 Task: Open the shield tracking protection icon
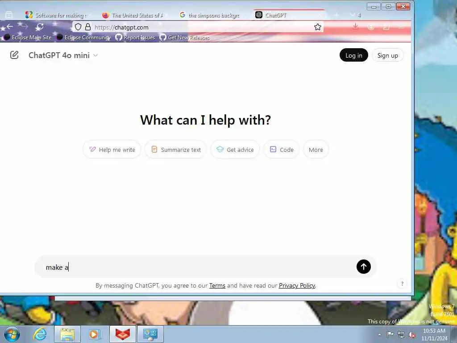78,27
